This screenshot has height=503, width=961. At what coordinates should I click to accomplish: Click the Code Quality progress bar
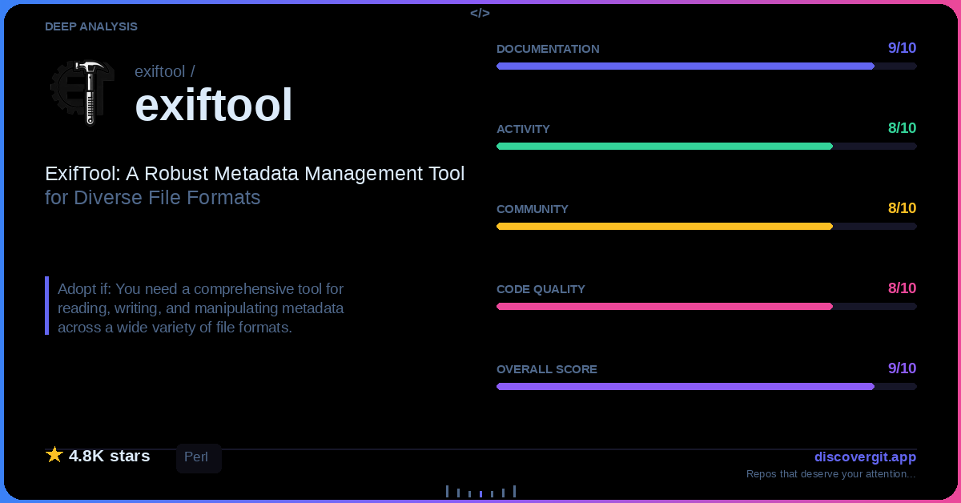tap(706, 306)
